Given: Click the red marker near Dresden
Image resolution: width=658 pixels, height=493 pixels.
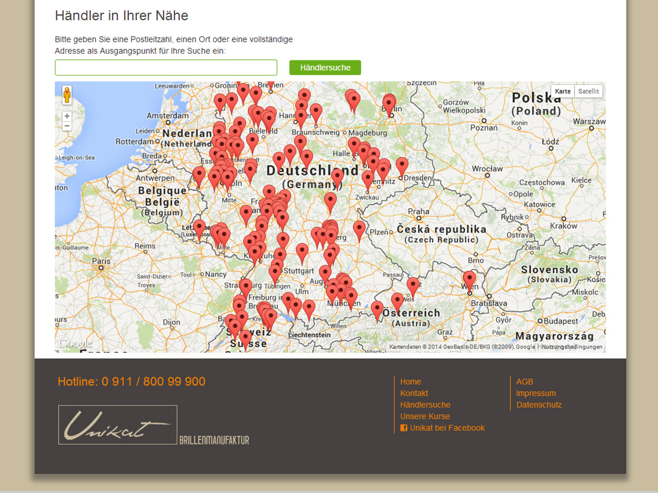Looking at the screenshot, I should click(402, 165).
